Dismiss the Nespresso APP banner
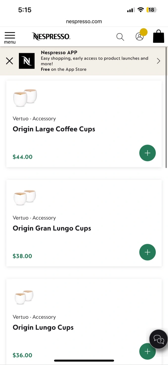The height and width of the screenshot is (365, 168). pyautogui.click(x=9, y=61)
